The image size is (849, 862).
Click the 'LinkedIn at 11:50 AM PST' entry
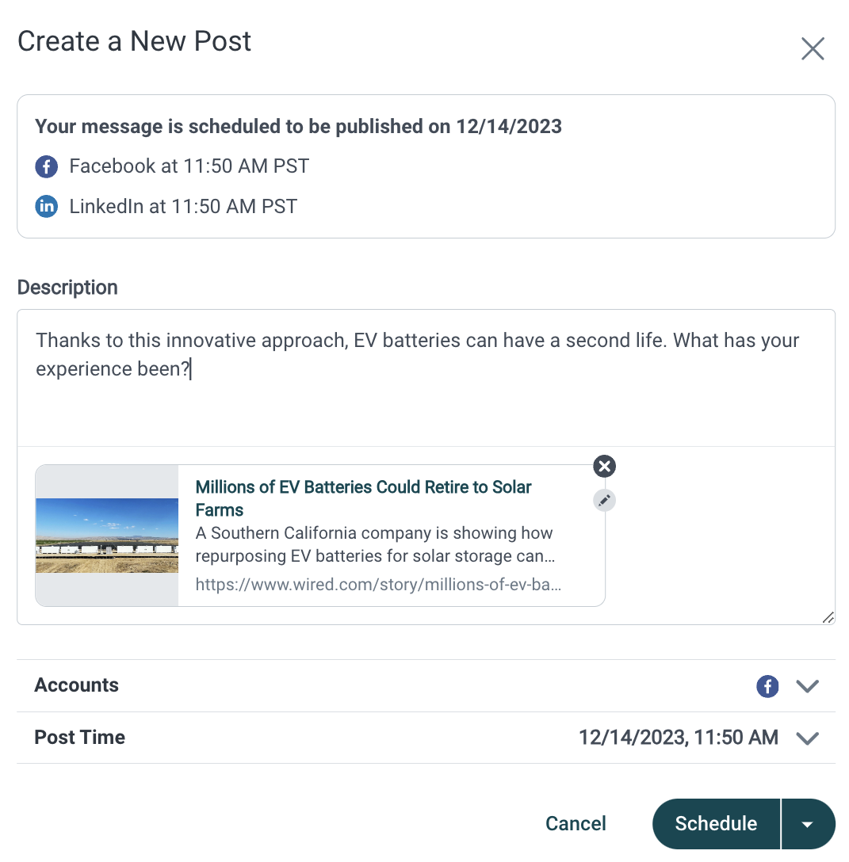[x=183, y=206]
